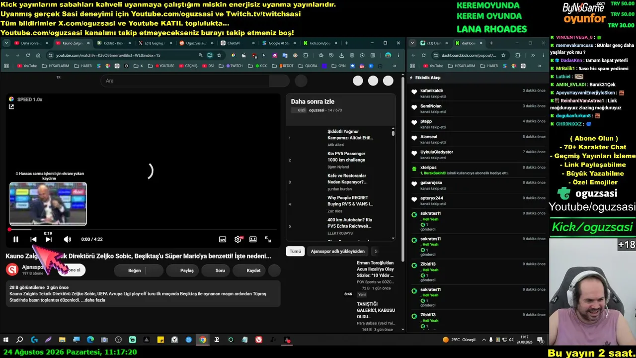Open a new tab in the YouTube browser window
The image size is (636, 358).
[x=346, y=43]
